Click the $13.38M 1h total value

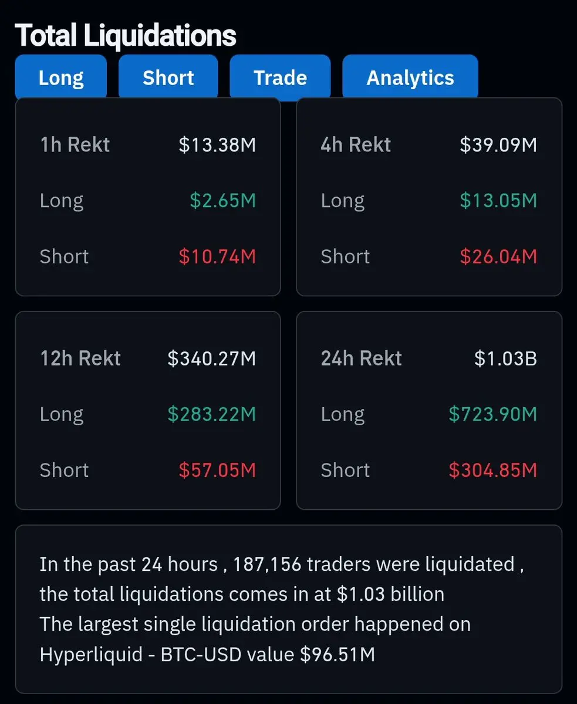[x=217, y=145]
